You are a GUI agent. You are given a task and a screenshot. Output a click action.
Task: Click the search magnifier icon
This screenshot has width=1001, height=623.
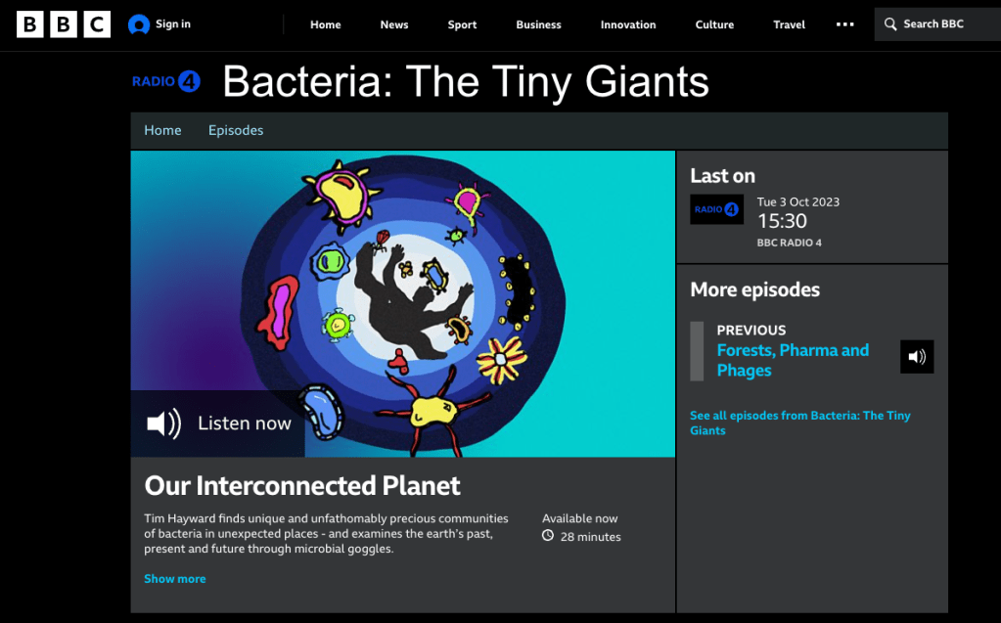[890, 24]
